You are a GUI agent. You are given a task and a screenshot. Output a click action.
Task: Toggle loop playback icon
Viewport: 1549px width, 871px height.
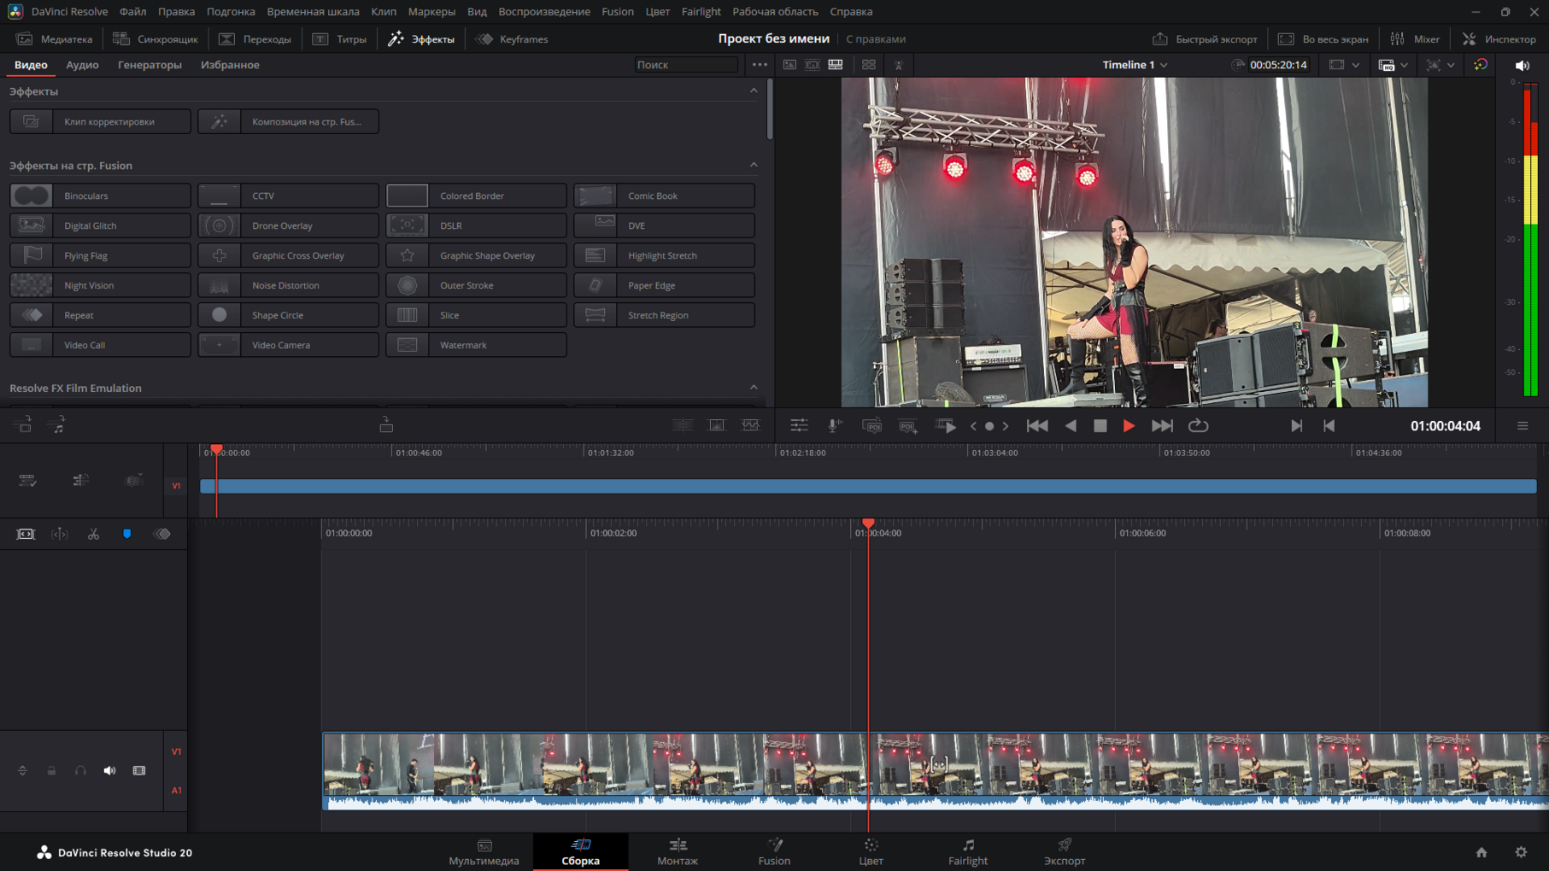point(1198,425)
